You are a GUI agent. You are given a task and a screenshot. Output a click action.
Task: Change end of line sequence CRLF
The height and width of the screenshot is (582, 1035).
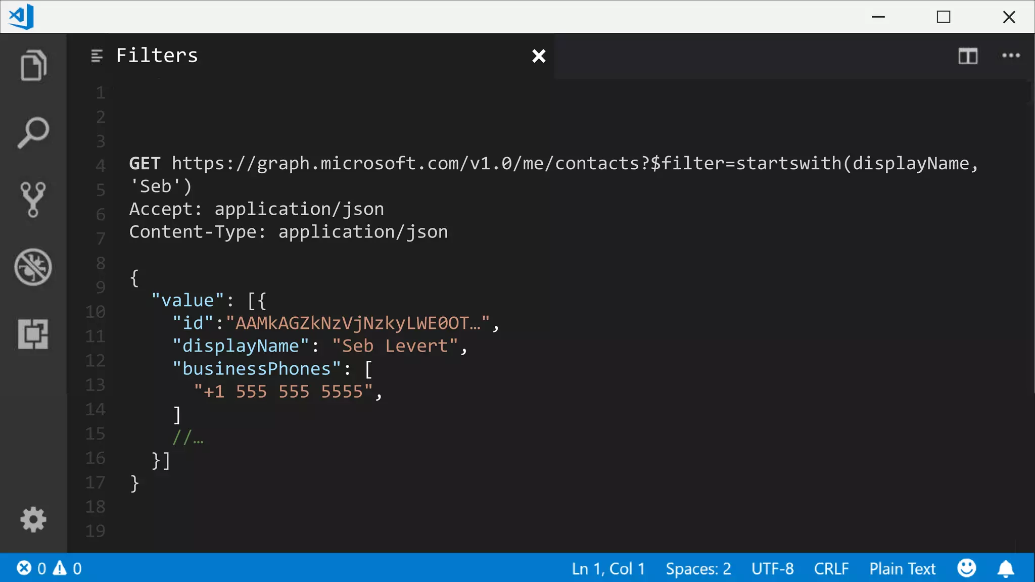[831, 569]
